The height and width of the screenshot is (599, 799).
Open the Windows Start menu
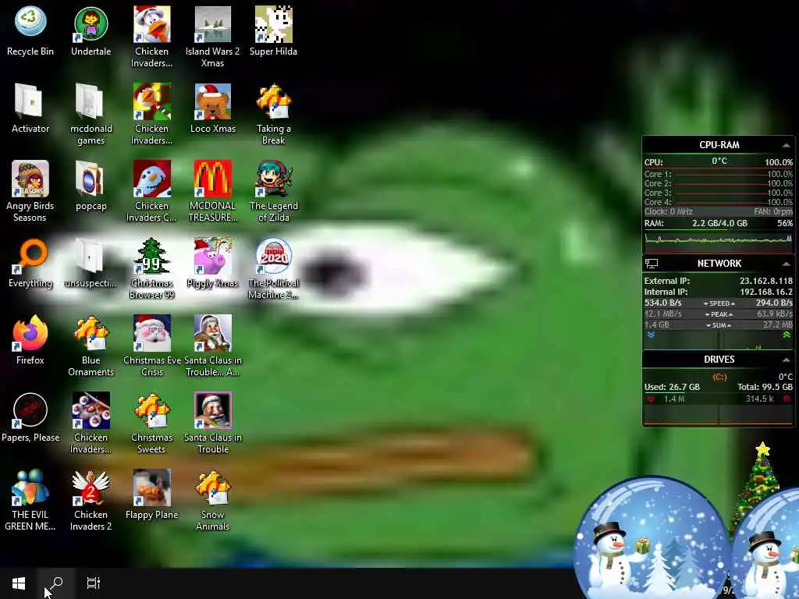(19, 583)
